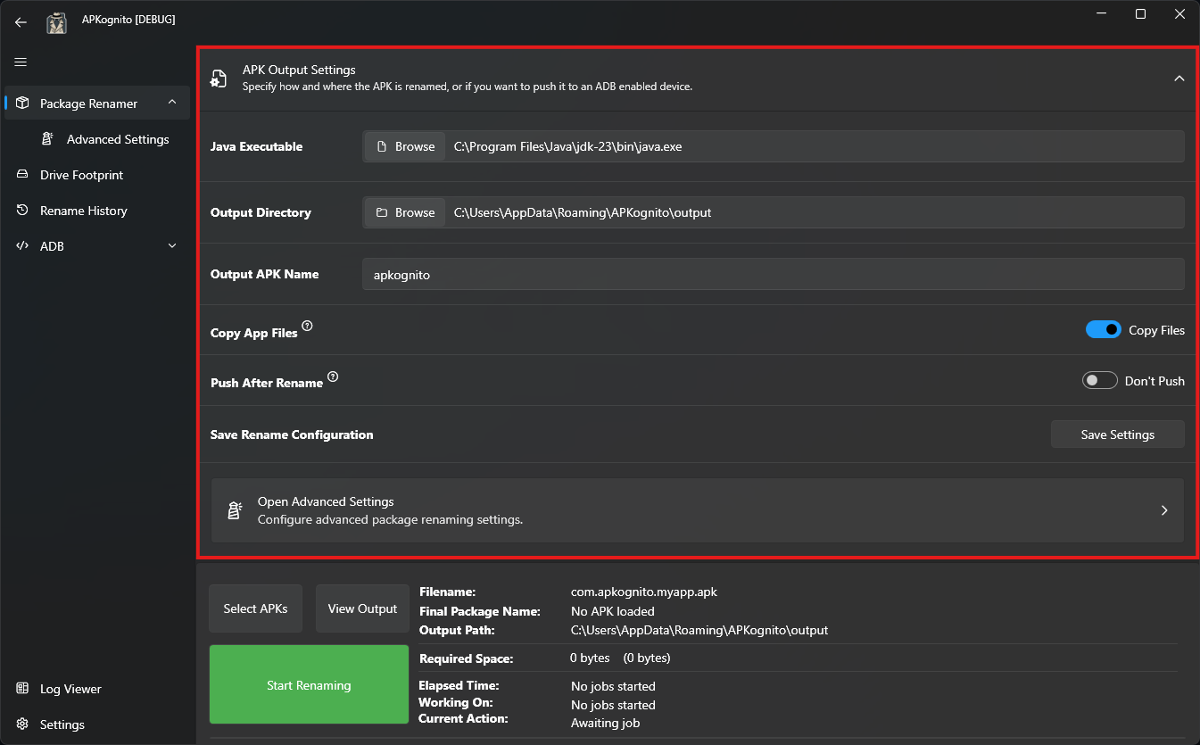1200x745 pixels.
Task: Click the 'Elapsed Time:' label
Action: tap(459, 685)
